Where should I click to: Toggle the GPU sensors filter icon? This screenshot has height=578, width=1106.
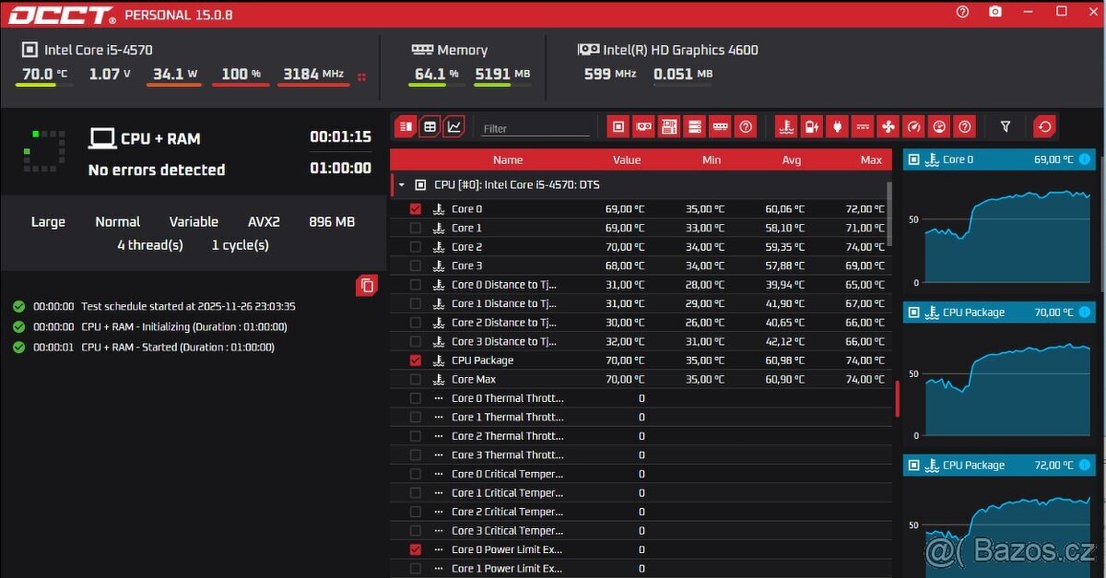pos(643,126)
